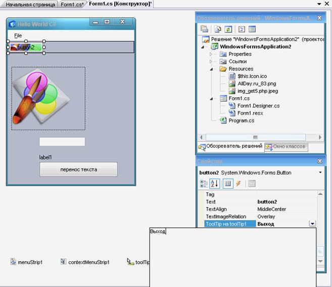This screenshot has width=332, height=287.
Task: Click the greyed Property Pages icon
Action: pyautogui.click(x=252, y=183)
